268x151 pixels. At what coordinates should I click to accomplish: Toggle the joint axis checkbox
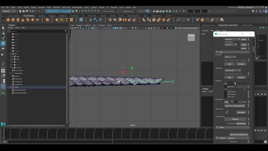tap(226, 97)
